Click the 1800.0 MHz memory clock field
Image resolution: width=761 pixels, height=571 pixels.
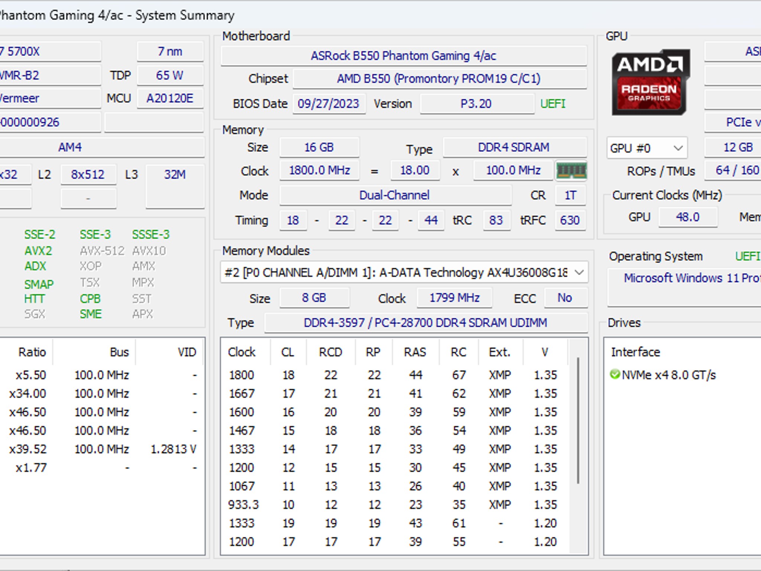click(319, 170)
